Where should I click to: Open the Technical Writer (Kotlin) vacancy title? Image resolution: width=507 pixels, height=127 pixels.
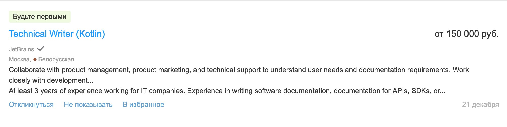57,34
